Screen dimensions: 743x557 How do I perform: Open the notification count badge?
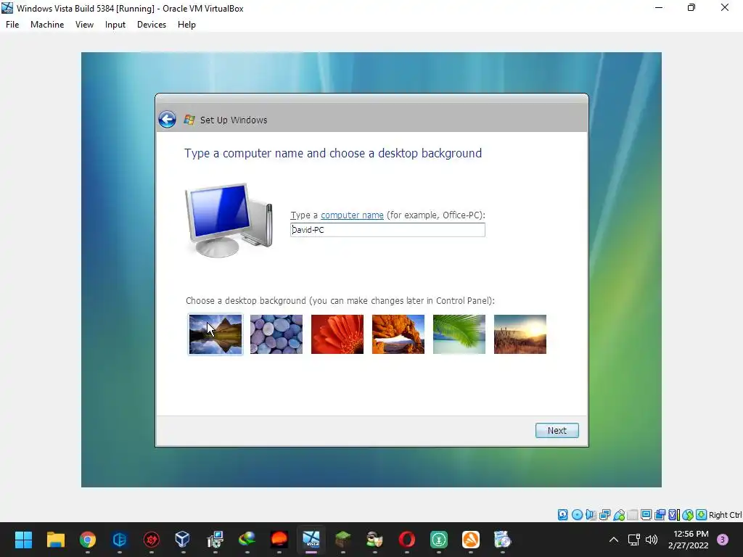(723, 540)
